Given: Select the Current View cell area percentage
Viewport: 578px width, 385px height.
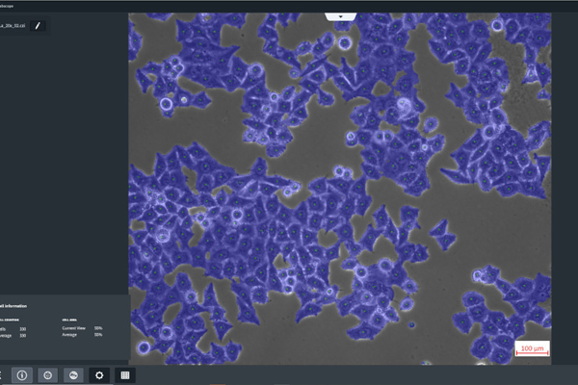Looking at the screenshot, I should pyautogui.click(x=97, y=328).
